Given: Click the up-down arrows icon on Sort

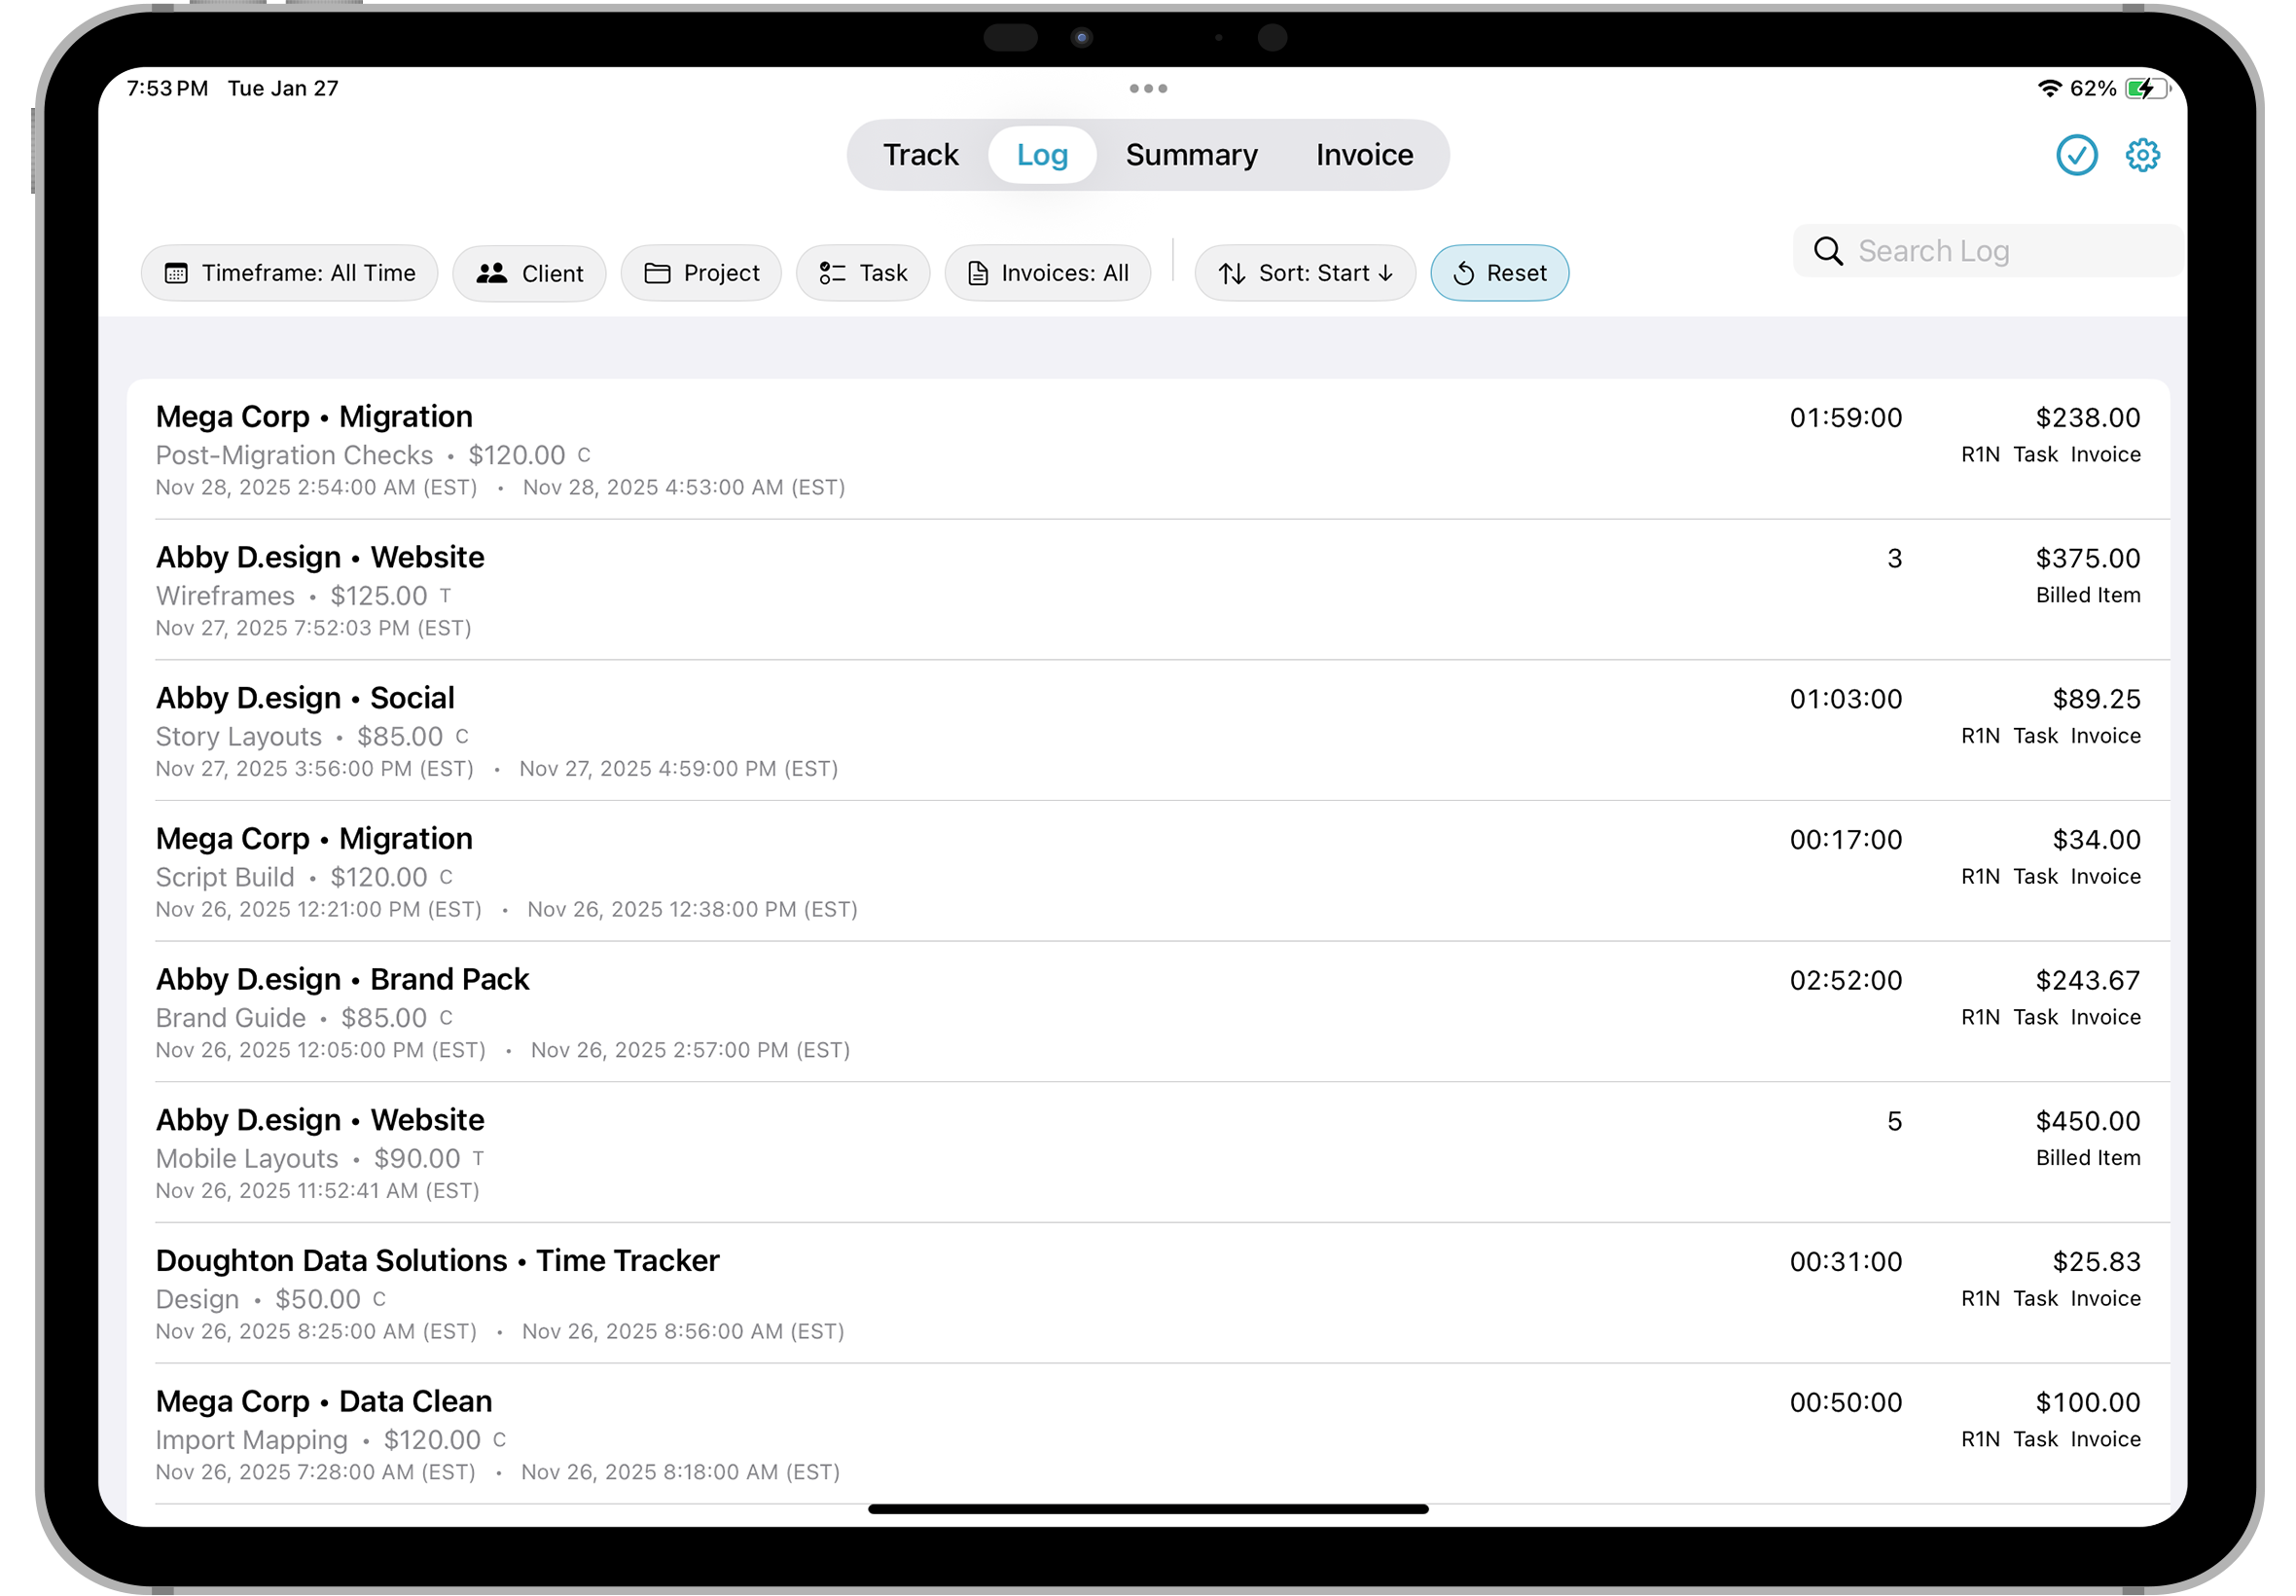Looking at the screenshot, I should click(x=1233, y=272).
